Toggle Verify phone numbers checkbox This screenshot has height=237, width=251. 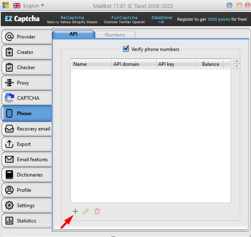(x=126, y=48)
